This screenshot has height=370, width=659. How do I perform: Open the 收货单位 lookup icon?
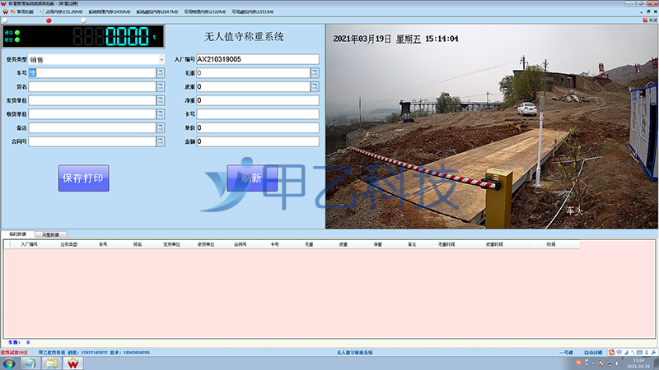(160, 113)
